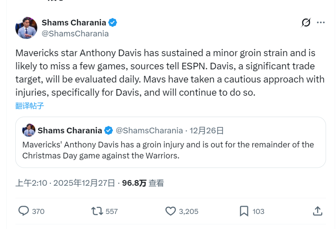Screen dimensions: 336x229
Task: Click the 上午2:10 · 2025年12月27日 timestamp
Action: (x=65, y=183)
